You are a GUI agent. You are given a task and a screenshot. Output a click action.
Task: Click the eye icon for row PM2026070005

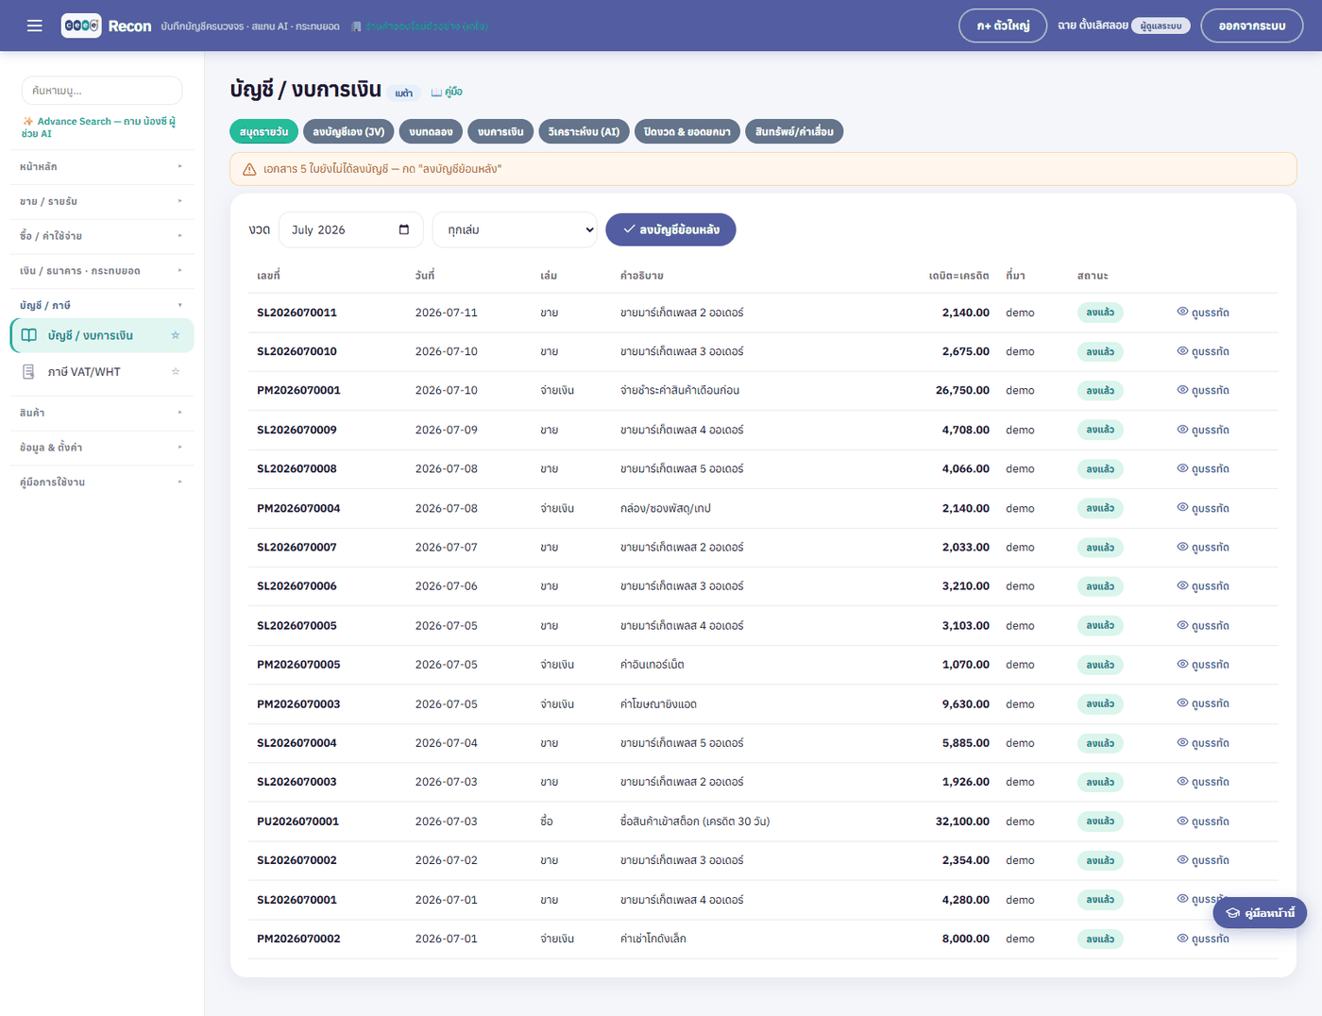pyautogui.click(x=1182, y=665)
